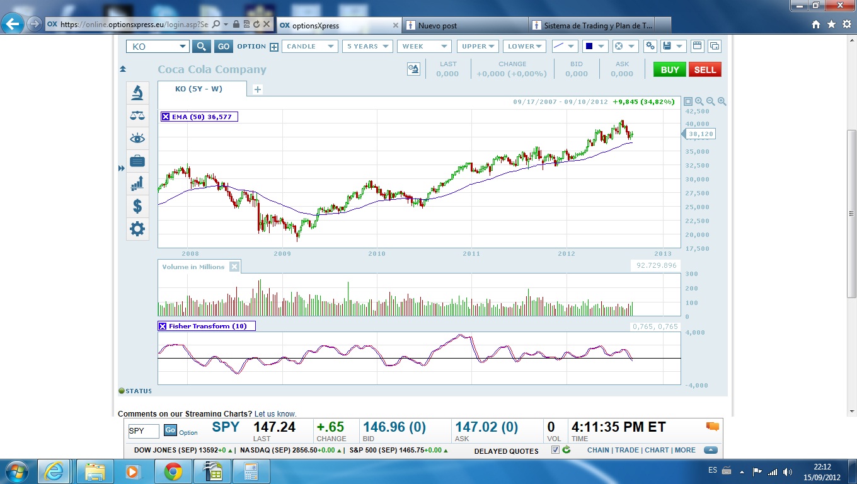Switch to the optionsXpress browser tab
Image resolution: width=857 pixels, height=484 pixels.
pos(338,25)
